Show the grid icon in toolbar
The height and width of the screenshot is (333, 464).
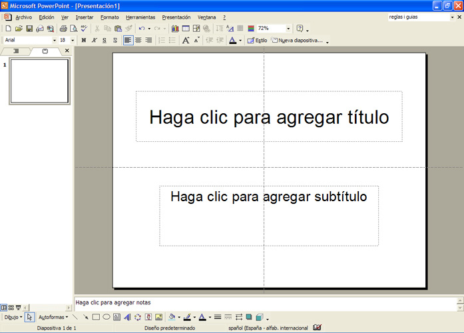[240, 29]
